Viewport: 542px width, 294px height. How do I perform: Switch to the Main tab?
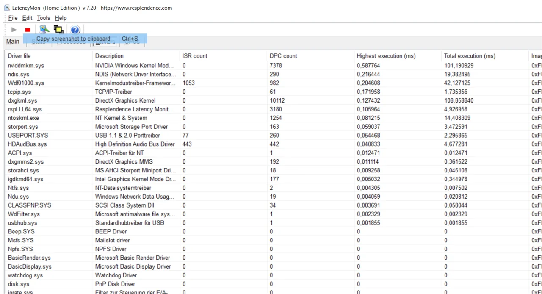(13, 42)
